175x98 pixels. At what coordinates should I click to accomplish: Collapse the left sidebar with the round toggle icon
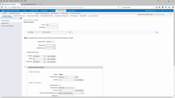tap(21, 18)
